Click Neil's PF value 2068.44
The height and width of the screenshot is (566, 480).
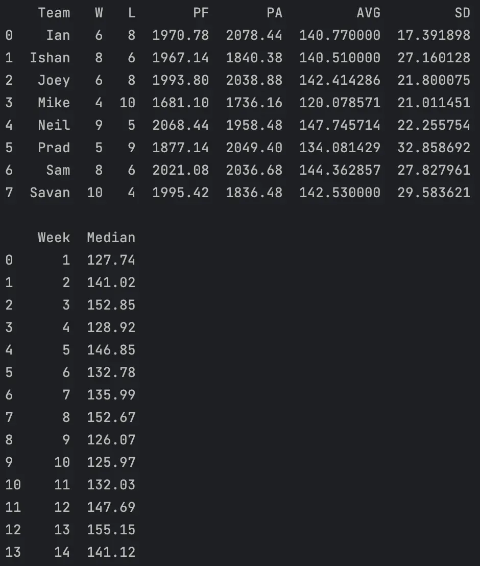(x=180, y=125)
